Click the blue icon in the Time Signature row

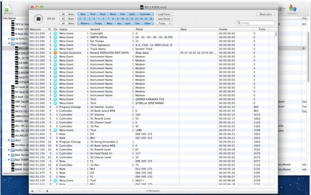56,45
